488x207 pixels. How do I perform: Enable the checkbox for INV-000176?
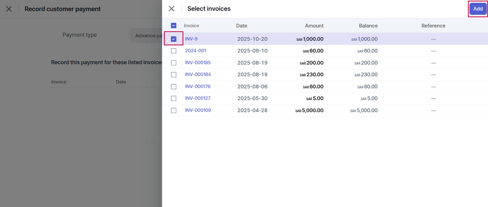pos(173,87)
